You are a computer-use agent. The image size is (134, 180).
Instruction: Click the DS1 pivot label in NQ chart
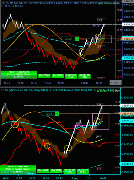98,169
